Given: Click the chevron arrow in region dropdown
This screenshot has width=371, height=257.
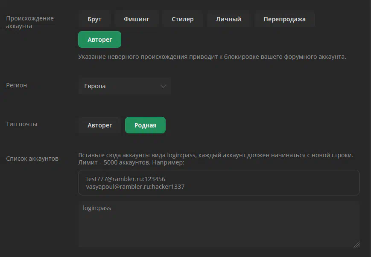Looking at the screenshot, I should click(163, 86).
